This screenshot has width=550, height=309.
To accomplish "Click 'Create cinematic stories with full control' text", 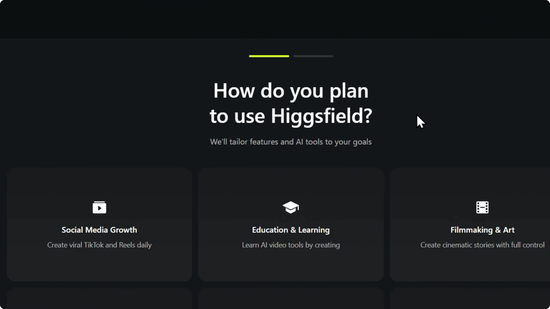I will [x=482, y=245].
